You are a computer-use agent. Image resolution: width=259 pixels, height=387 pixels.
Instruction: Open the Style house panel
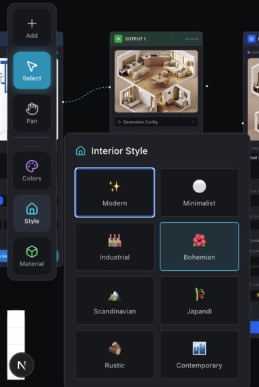pos(32,213)
